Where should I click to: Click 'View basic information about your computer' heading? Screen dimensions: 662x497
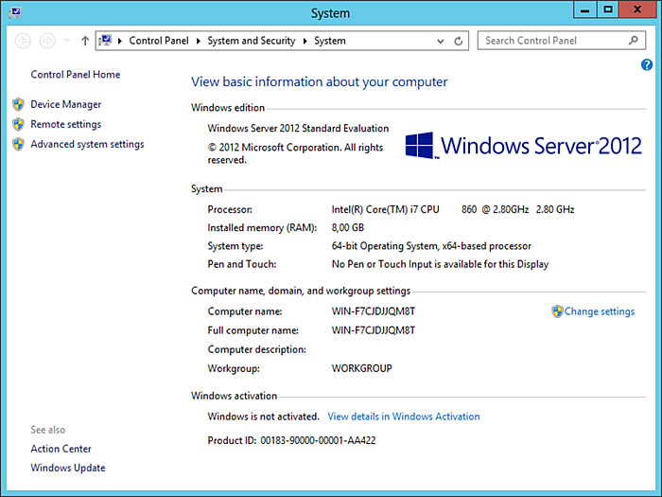click(x=320, y=81)
